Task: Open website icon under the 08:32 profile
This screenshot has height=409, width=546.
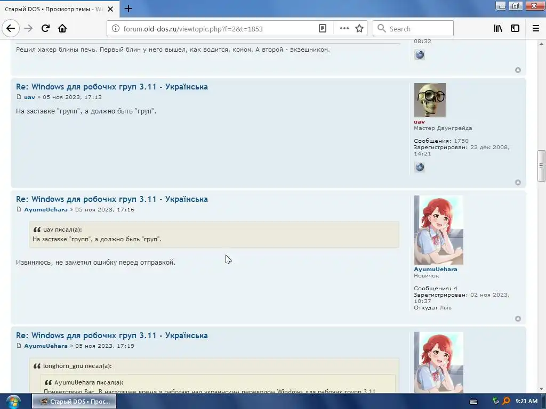Action: click(420, 55)
